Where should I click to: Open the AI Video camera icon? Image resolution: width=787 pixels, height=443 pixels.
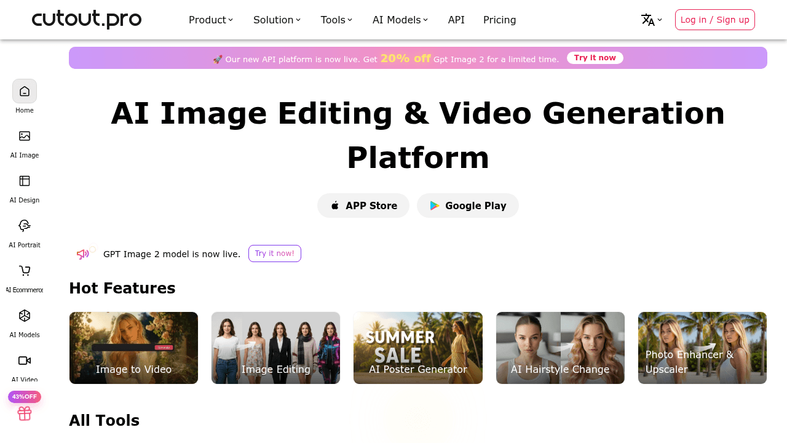pos(25,361)
